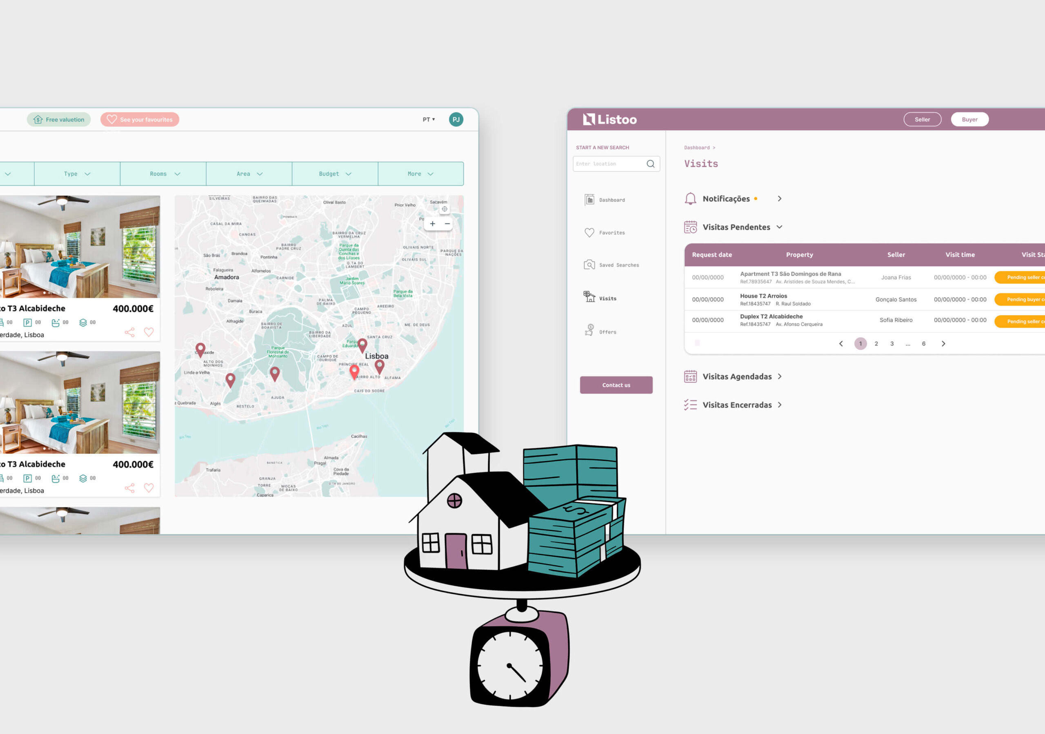Click the Contact us button
The image size is (1045, 734).
tap(616, 385)
